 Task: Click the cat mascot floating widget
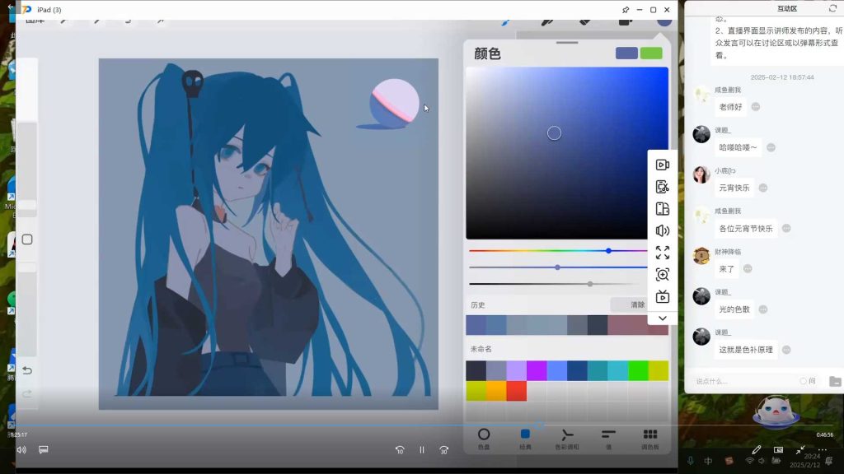(775, 412)
